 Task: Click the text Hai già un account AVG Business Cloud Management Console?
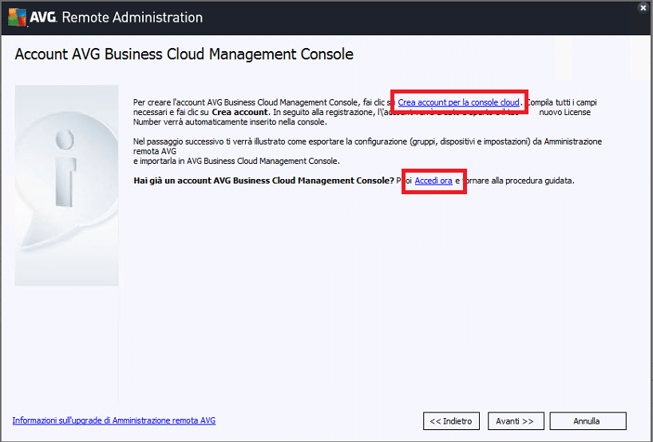point(263,181)
